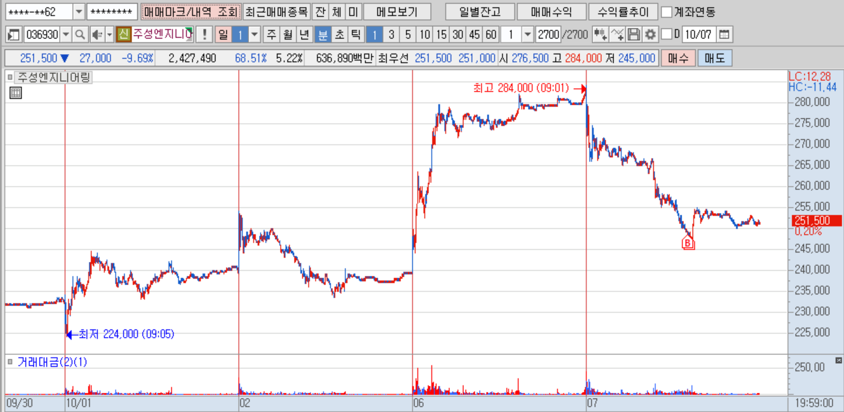Click the 10/07 date input field

(698, 34)
